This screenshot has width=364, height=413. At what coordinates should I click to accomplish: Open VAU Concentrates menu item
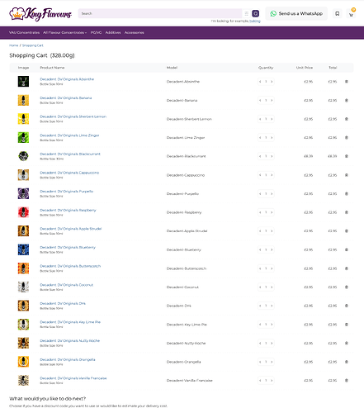coord(24,32)
